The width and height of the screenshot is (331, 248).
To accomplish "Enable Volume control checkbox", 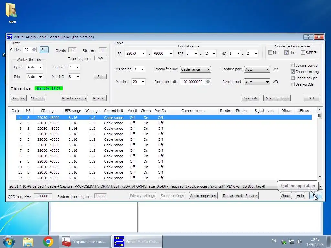I will pyautogui.click(x=293, y=65).
